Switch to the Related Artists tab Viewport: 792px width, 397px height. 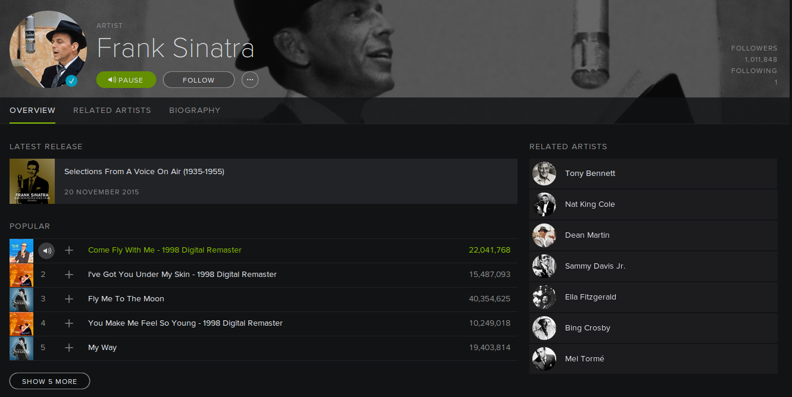(112, 111)
